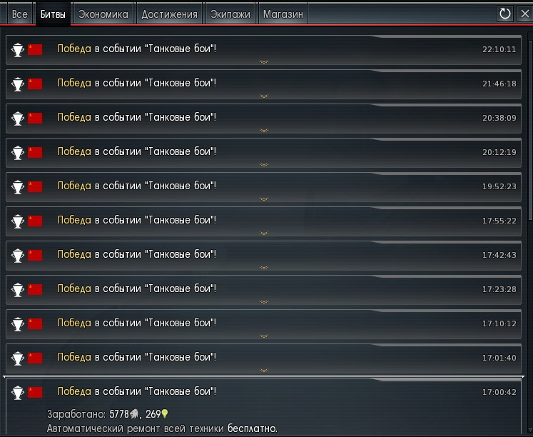This screenshot has width=533, height=437.
Task: Expand details arrow under 20:12:19 entry
Action: point(264,165)
